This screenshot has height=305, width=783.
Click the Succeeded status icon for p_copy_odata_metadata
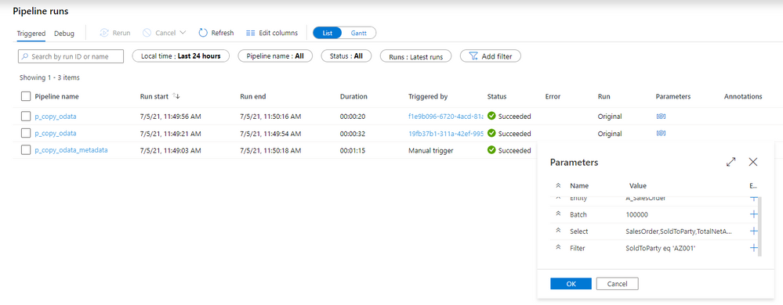491,150
